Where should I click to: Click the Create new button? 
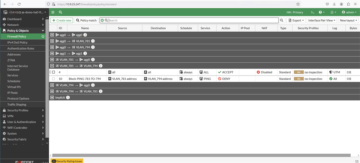pos(61,20)
